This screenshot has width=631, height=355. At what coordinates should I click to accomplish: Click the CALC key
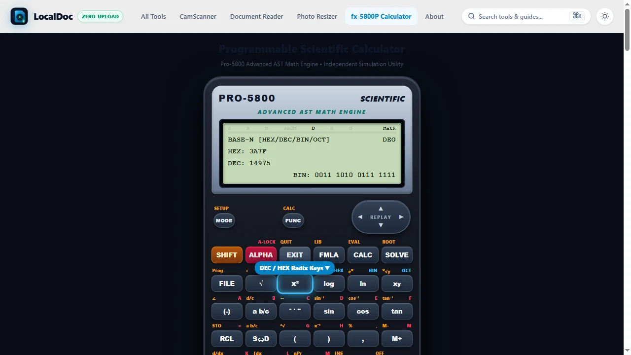tap(363, 255)
